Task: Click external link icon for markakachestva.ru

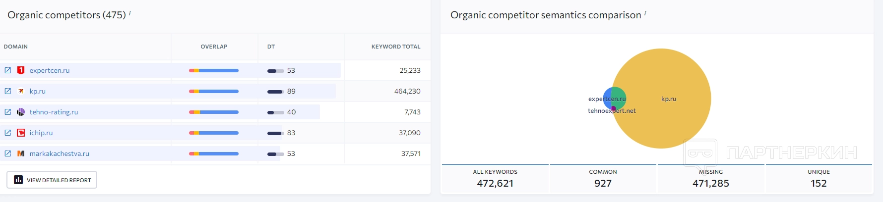Action: [x=8, y=153]
